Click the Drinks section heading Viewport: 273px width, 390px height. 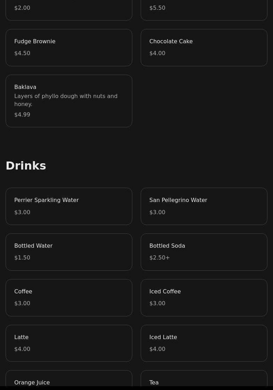click(x=26, y=166)
